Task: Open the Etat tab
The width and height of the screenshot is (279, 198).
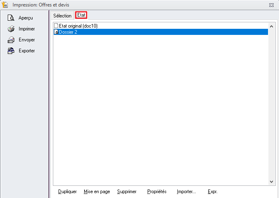Action: [81, 15]
